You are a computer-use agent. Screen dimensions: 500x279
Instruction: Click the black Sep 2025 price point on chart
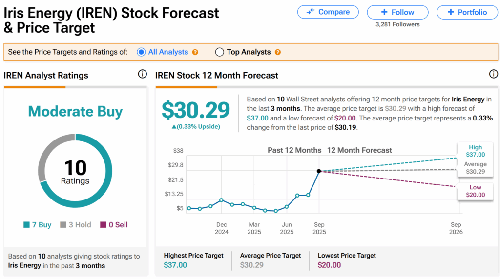coord(319,171)
